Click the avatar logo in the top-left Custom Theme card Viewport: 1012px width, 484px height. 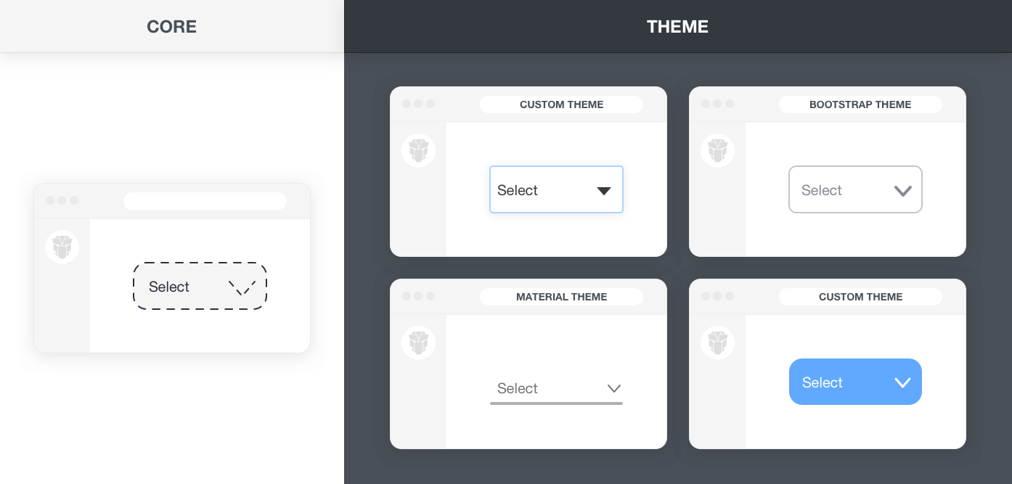(419, 150)
